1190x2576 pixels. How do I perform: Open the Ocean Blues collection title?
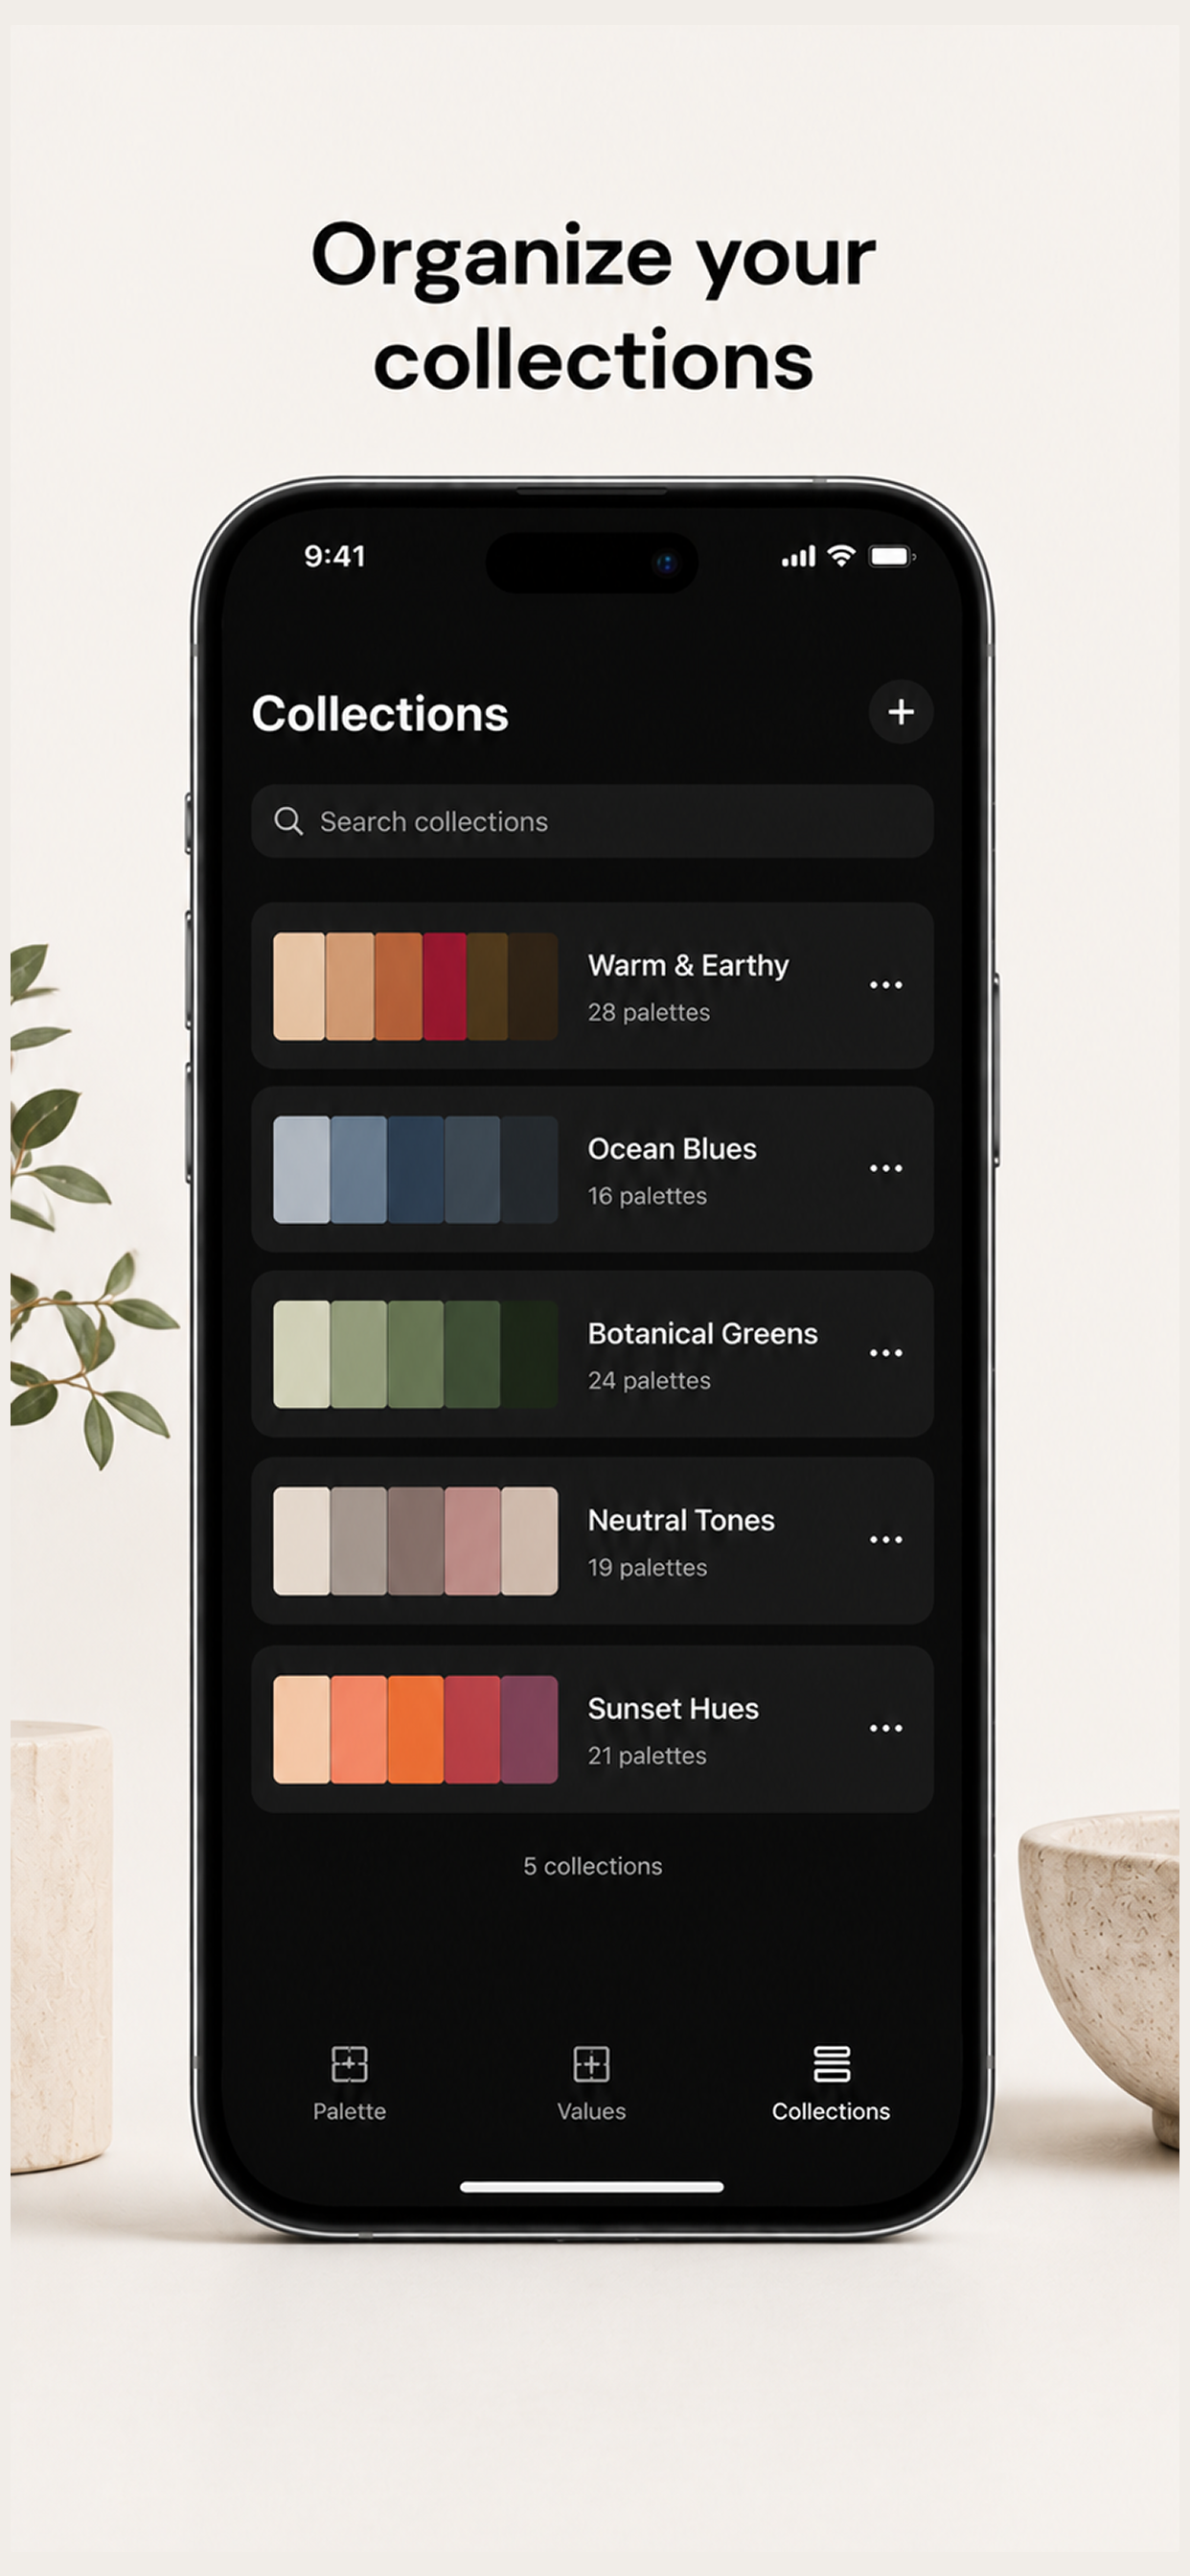tap(672, 1149)
